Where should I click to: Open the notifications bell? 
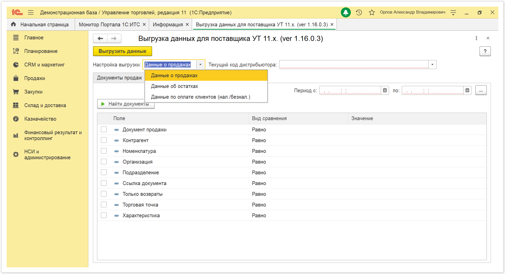coord(346,12)
